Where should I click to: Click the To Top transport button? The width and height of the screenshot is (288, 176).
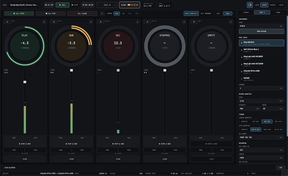point(49,5)
